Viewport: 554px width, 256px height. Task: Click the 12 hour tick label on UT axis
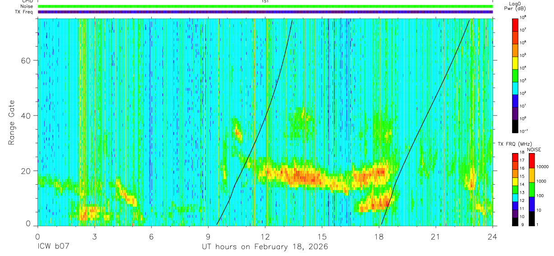[x=265, y=237]
